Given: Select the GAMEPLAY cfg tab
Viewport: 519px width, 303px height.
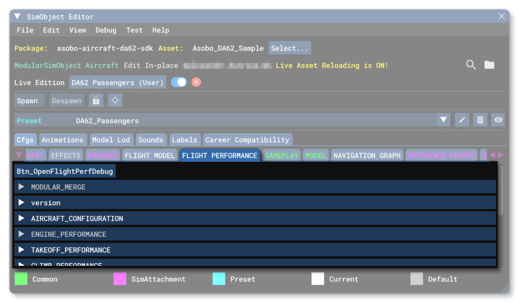Looking at the screenshot, I should [281, 156].
